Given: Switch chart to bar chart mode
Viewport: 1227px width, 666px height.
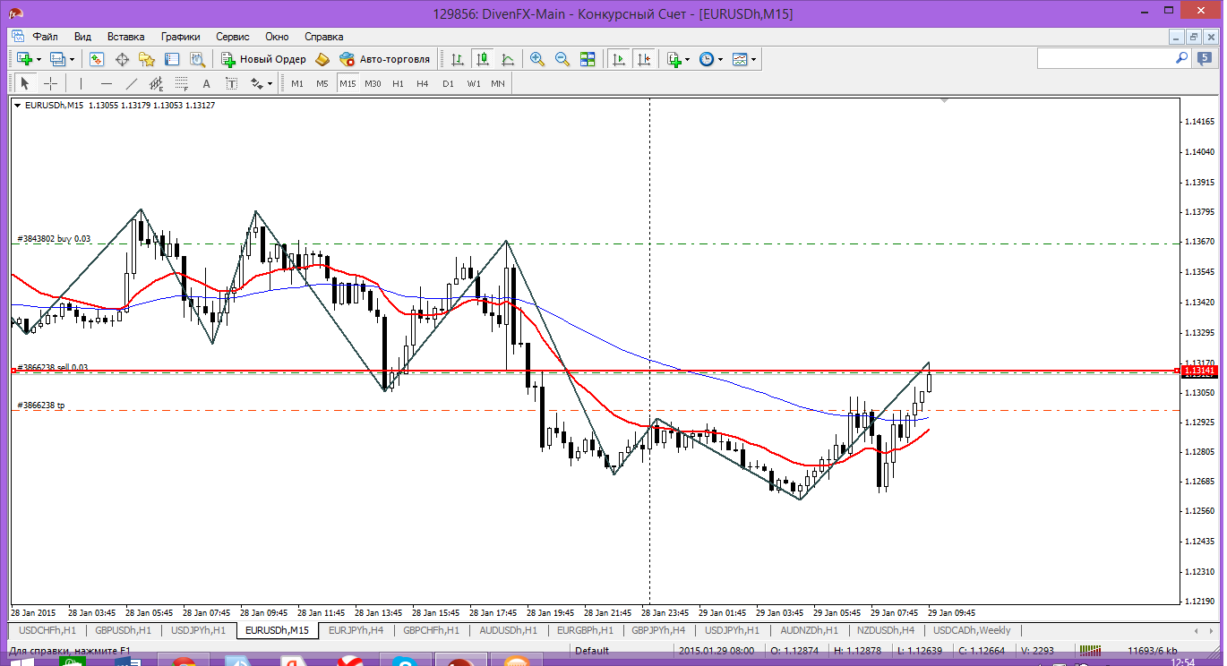Looking at the screenshot, I should pyautogui.click(x=458, y=59).
